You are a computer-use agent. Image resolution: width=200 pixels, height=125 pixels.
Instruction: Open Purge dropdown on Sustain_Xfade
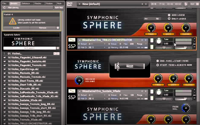tap(146, 95)
